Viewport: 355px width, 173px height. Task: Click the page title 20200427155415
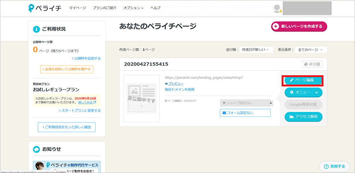pos(146,64)
